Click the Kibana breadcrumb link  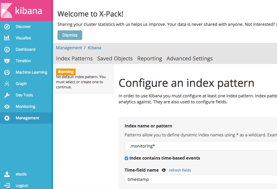[95, 48]
